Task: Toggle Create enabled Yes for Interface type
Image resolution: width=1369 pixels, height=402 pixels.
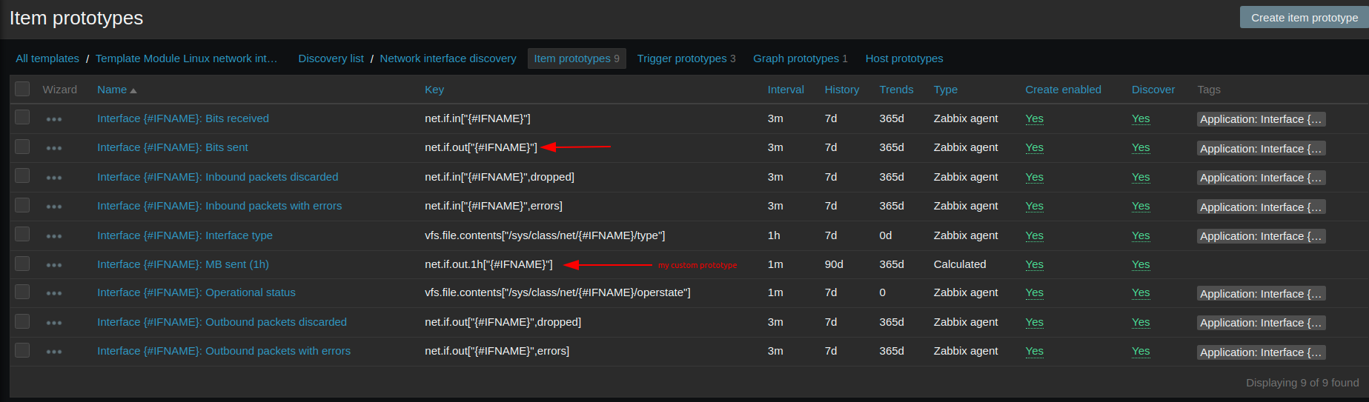Action: [1034, 235]
